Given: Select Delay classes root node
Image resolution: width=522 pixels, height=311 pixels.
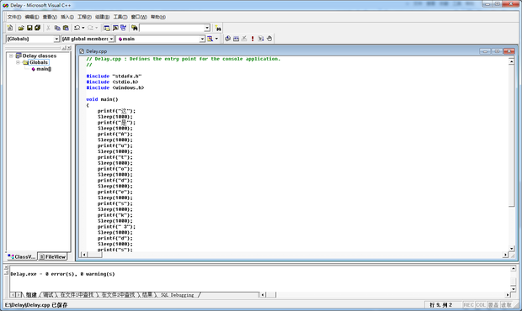Looking at the screenshot, I should coord(40,55).
